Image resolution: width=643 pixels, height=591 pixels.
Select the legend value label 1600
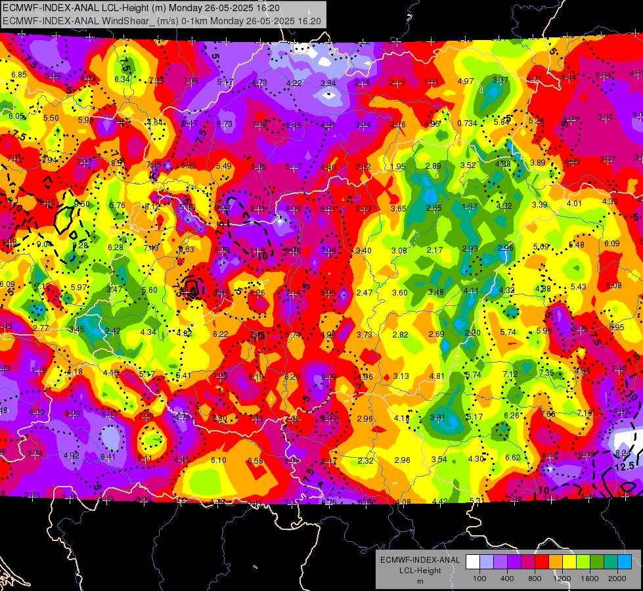tap(590, 579)
